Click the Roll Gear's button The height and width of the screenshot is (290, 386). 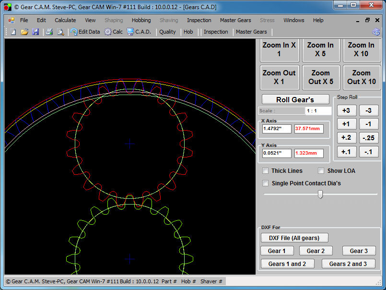click(295, 99)
